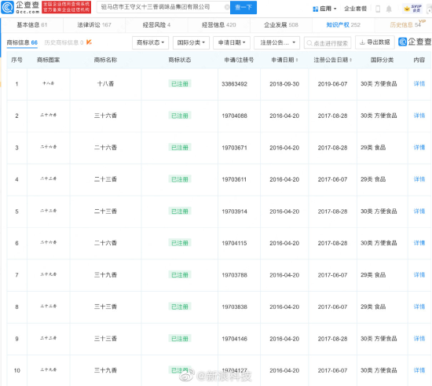Open the mobile phone icon in header
Viewport: 432px width, 386px height.
(x=378, y=9)
